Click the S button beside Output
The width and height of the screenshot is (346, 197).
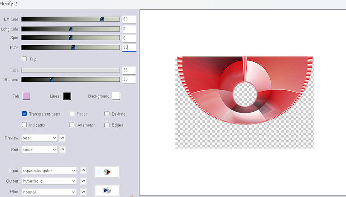pyautogui.click(x=83, y=181)
